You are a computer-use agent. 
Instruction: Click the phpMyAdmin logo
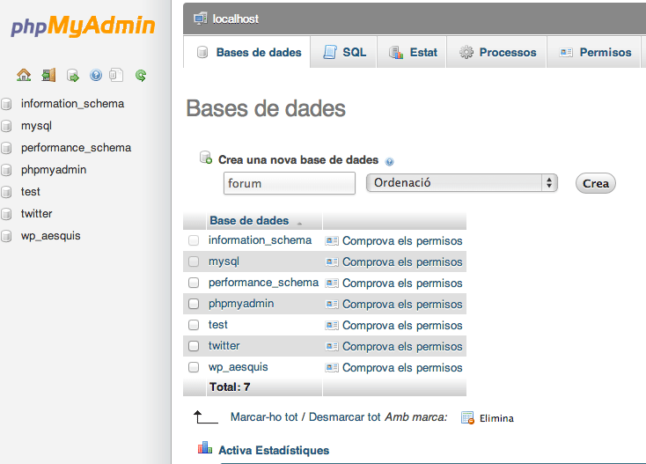click(x=83, y=26)
